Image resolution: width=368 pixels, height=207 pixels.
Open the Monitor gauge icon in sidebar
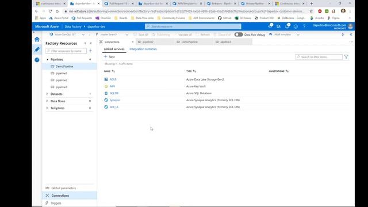pos(37,60)
